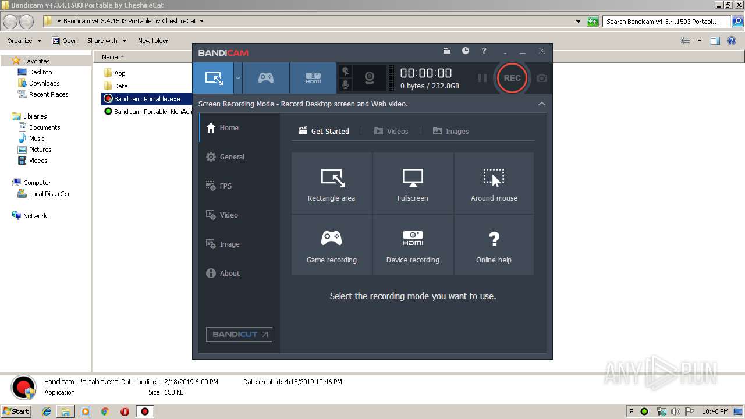Open change view options dropdown

coord(700,41)
